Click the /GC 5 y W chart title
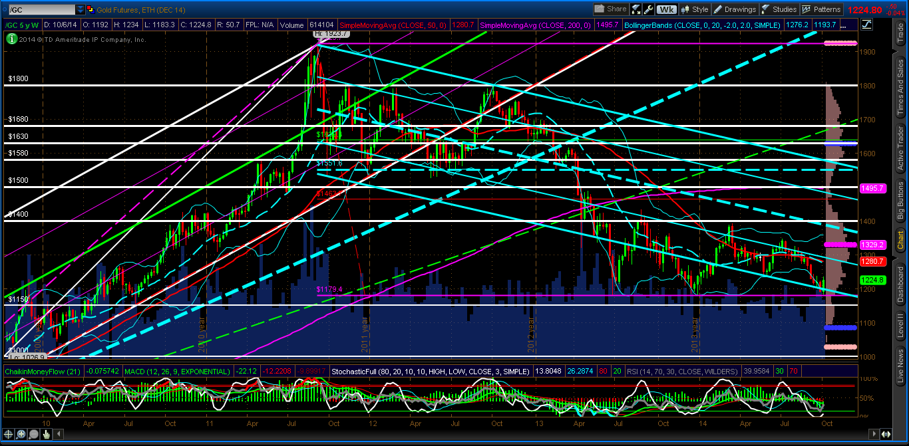909x446 pixels. 22,25
